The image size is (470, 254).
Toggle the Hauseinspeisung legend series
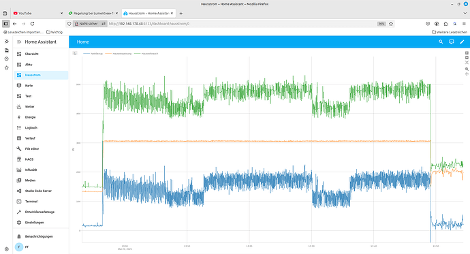click(118, 54)
